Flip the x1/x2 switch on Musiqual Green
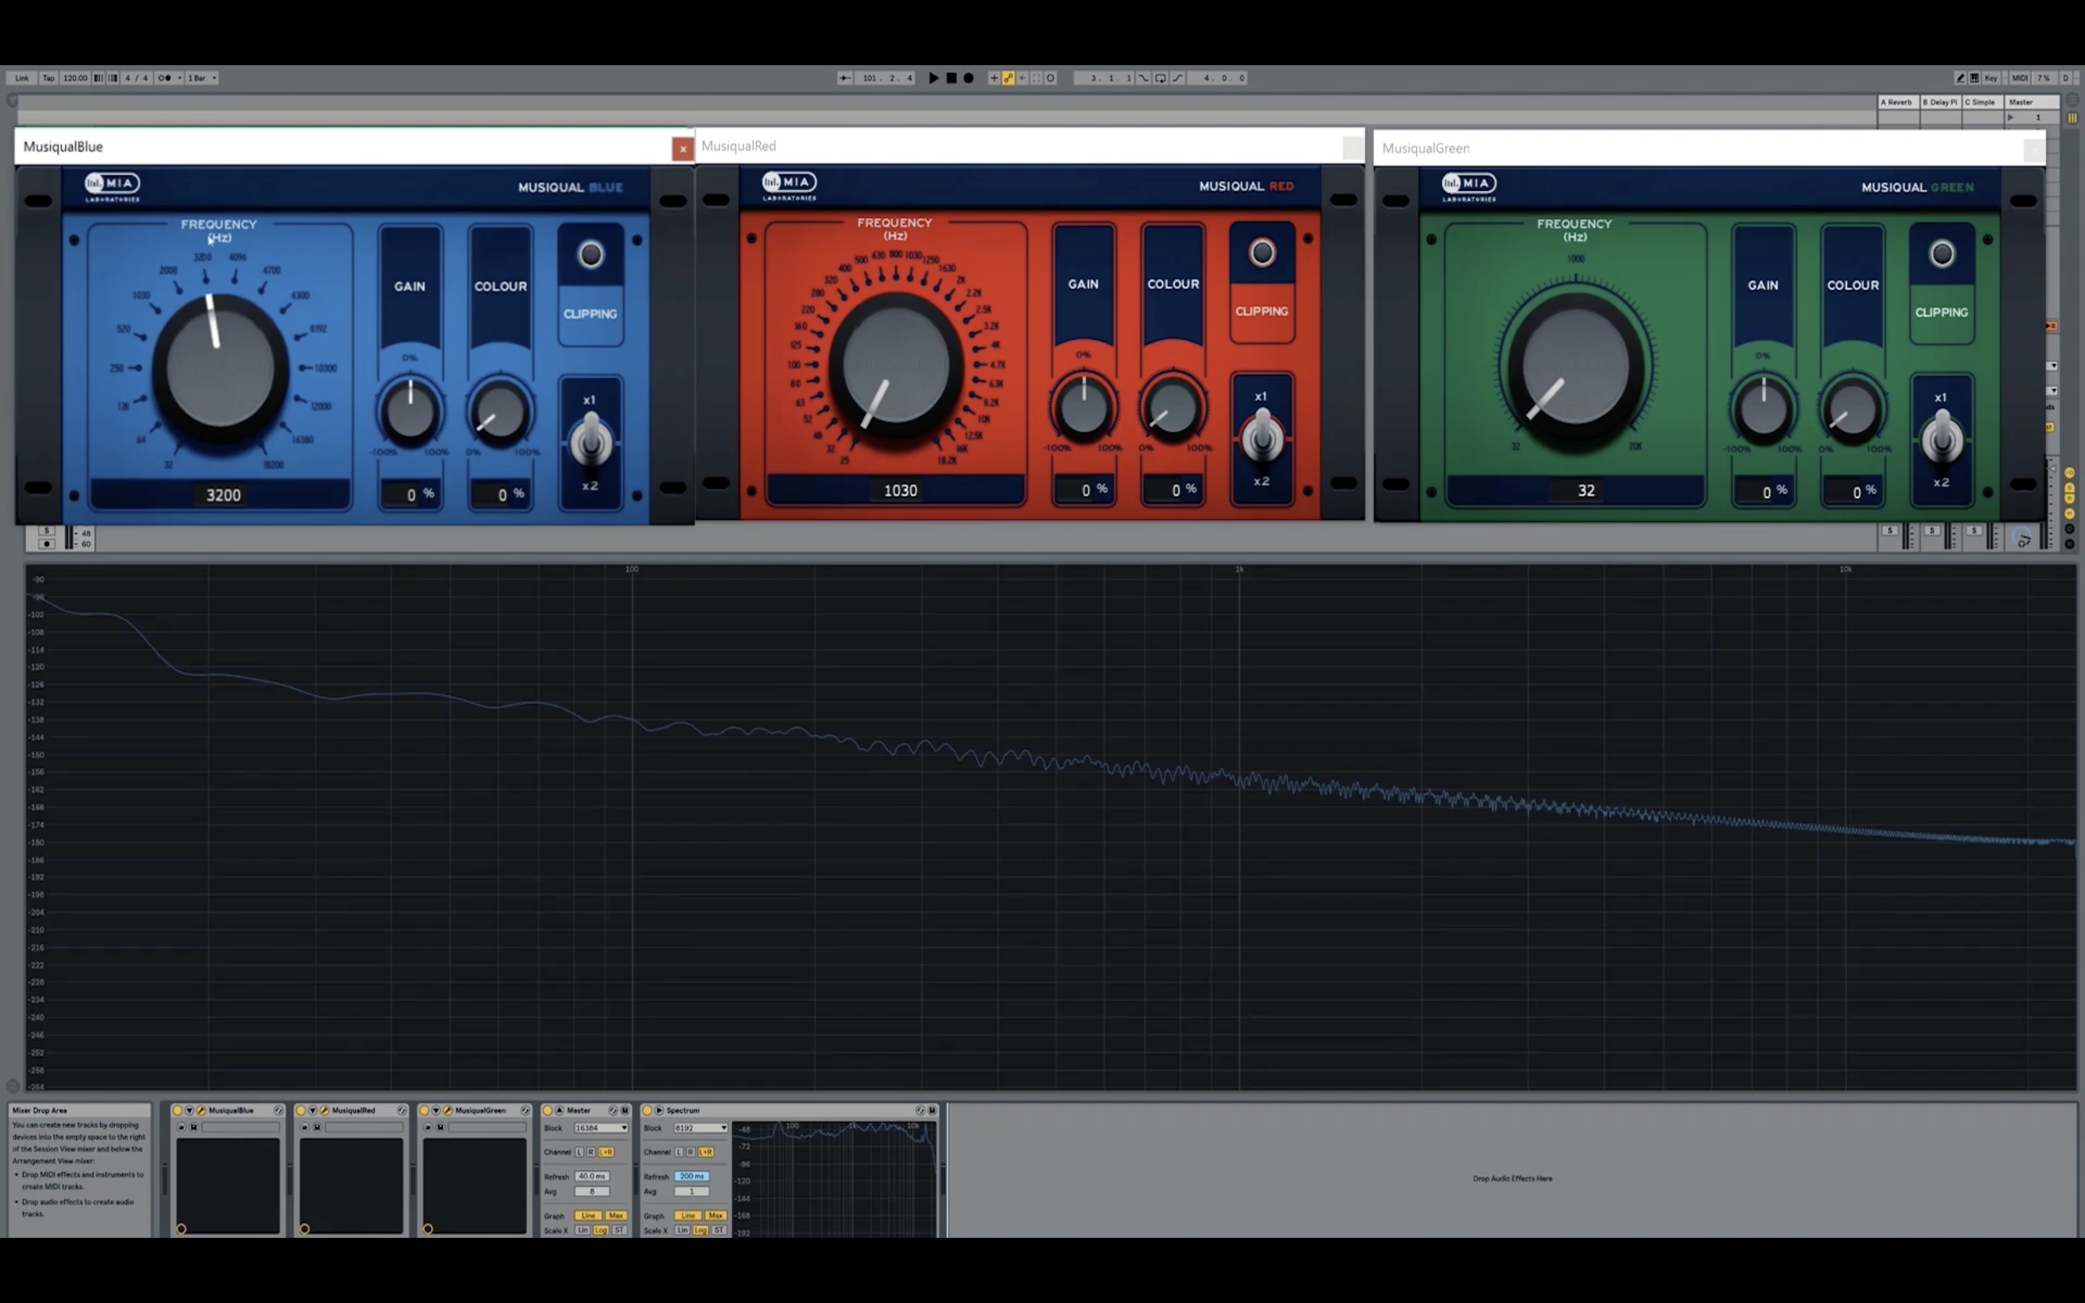The image size is (2085, 1303). (x=1941, y=439)
